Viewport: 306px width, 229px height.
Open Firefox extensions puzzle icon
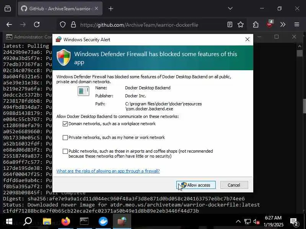coord(256,24)
